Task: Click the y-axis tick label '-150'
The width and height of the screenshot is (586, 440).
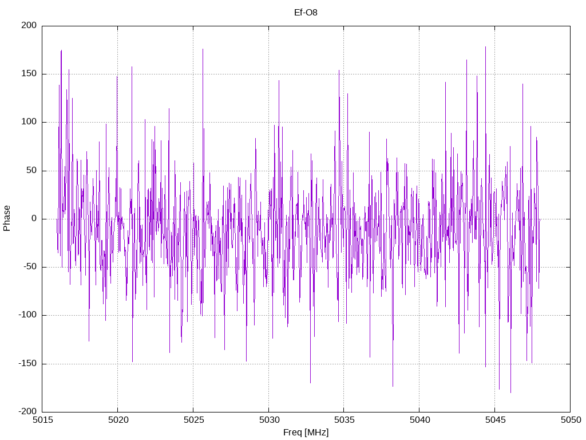Action: (x=27, y=363)
